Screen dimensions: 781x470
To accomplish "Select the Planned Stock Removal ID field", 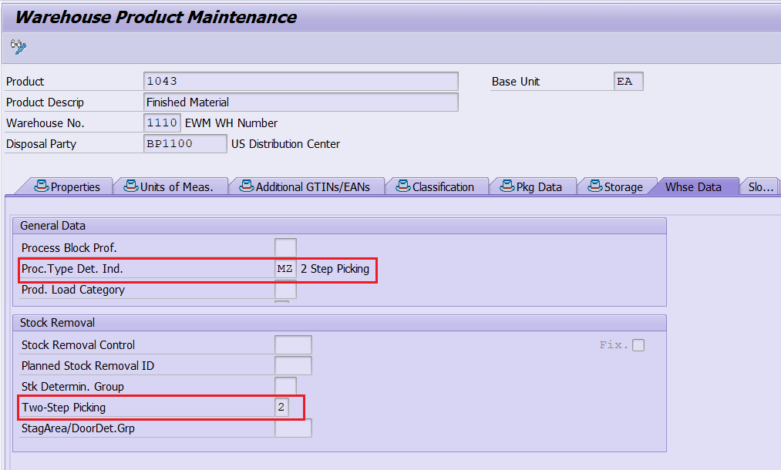I will click(x=294, y=366).
